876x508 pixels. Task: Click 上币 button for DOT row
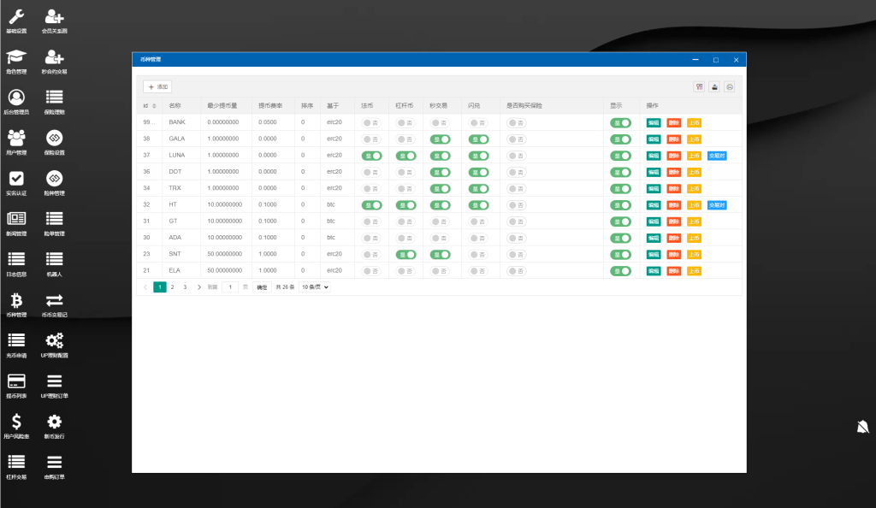(x=694, y=172)
